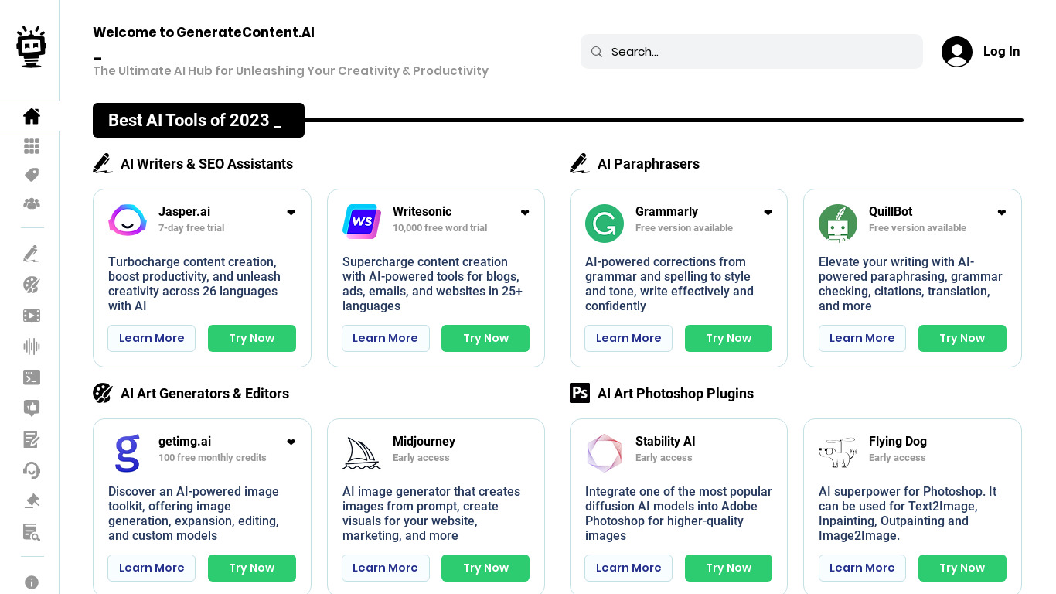This screenshot has height=594, width=1056.
Task: Click the price tag icon in the sidebar
Action: coord(32,175)
